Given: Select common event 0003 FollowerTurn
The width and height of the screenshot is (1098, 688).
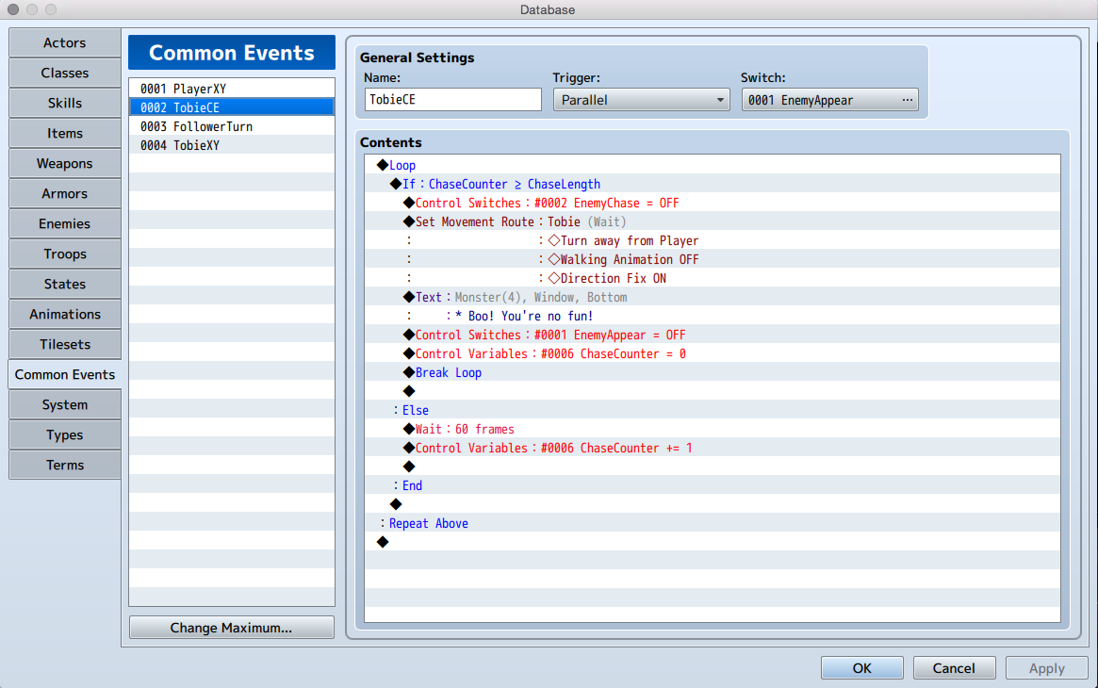Looking at the screenshot, I should click(232, 126).
